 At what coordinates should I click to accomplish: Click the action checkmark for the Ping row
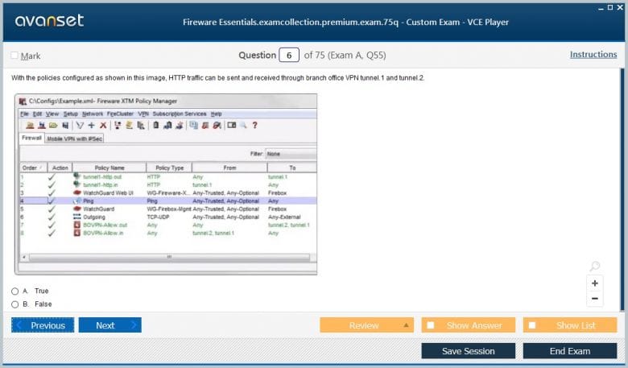[x=52, y=201]
